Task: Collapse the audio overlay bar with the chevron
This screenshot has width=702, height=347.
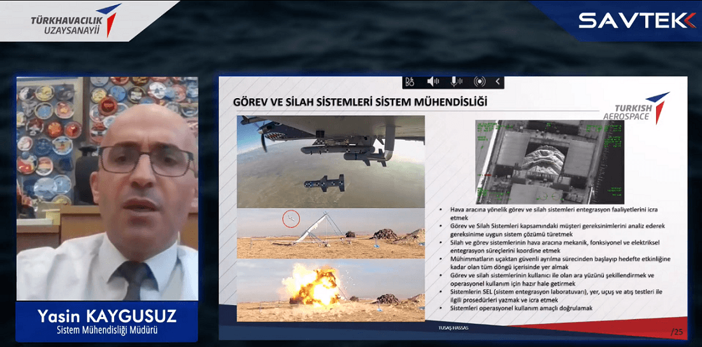Action: pos(498,82)
